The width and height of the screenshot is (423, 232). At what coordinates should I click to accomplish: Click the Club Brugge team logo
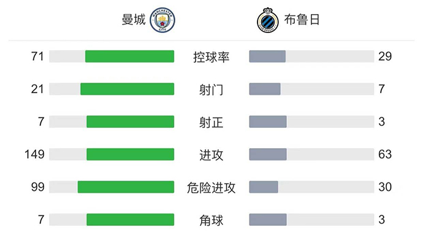coord(267,20)
